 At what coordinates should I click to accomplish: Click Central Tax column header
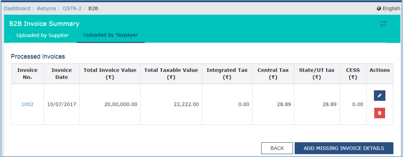tap(273, 74)
